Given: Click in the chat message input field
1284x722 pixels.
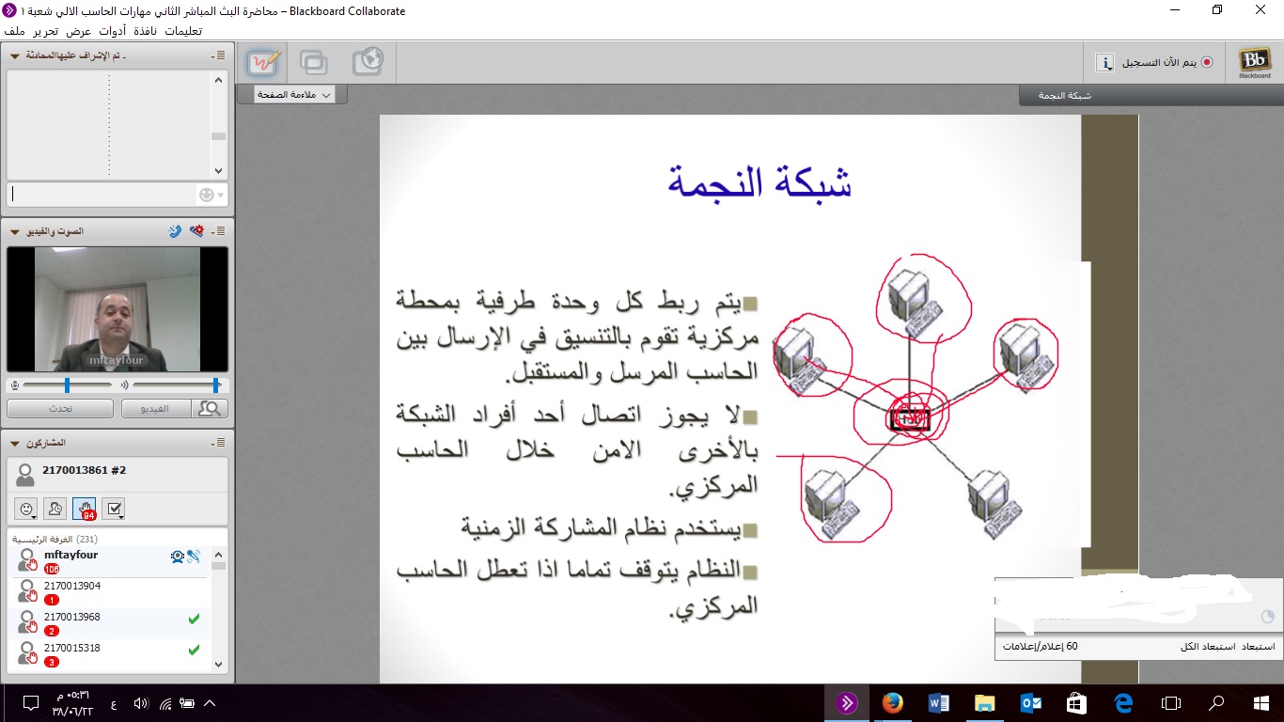Looking at the screenshot, I should pos(102,195).
